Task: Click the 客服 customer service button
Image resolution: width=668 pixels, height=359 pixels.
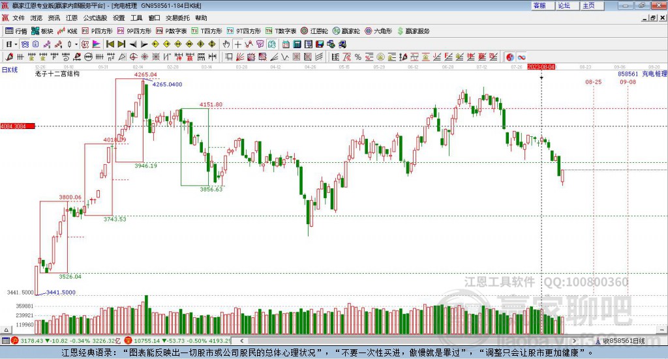Action: (542, 5)
